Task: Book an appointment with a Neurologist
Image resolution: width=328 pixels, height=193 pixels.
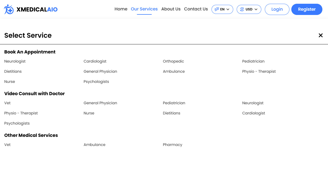Action: tap(15, 61)
